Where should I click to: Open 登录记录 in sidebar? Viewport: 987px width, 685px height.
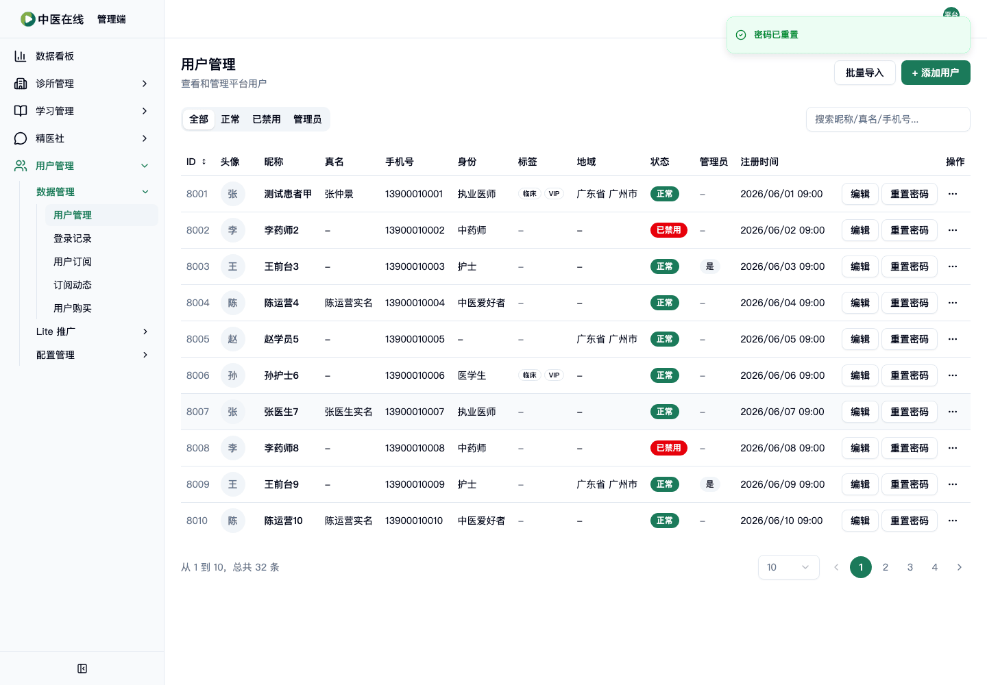(x=101, y=238)
